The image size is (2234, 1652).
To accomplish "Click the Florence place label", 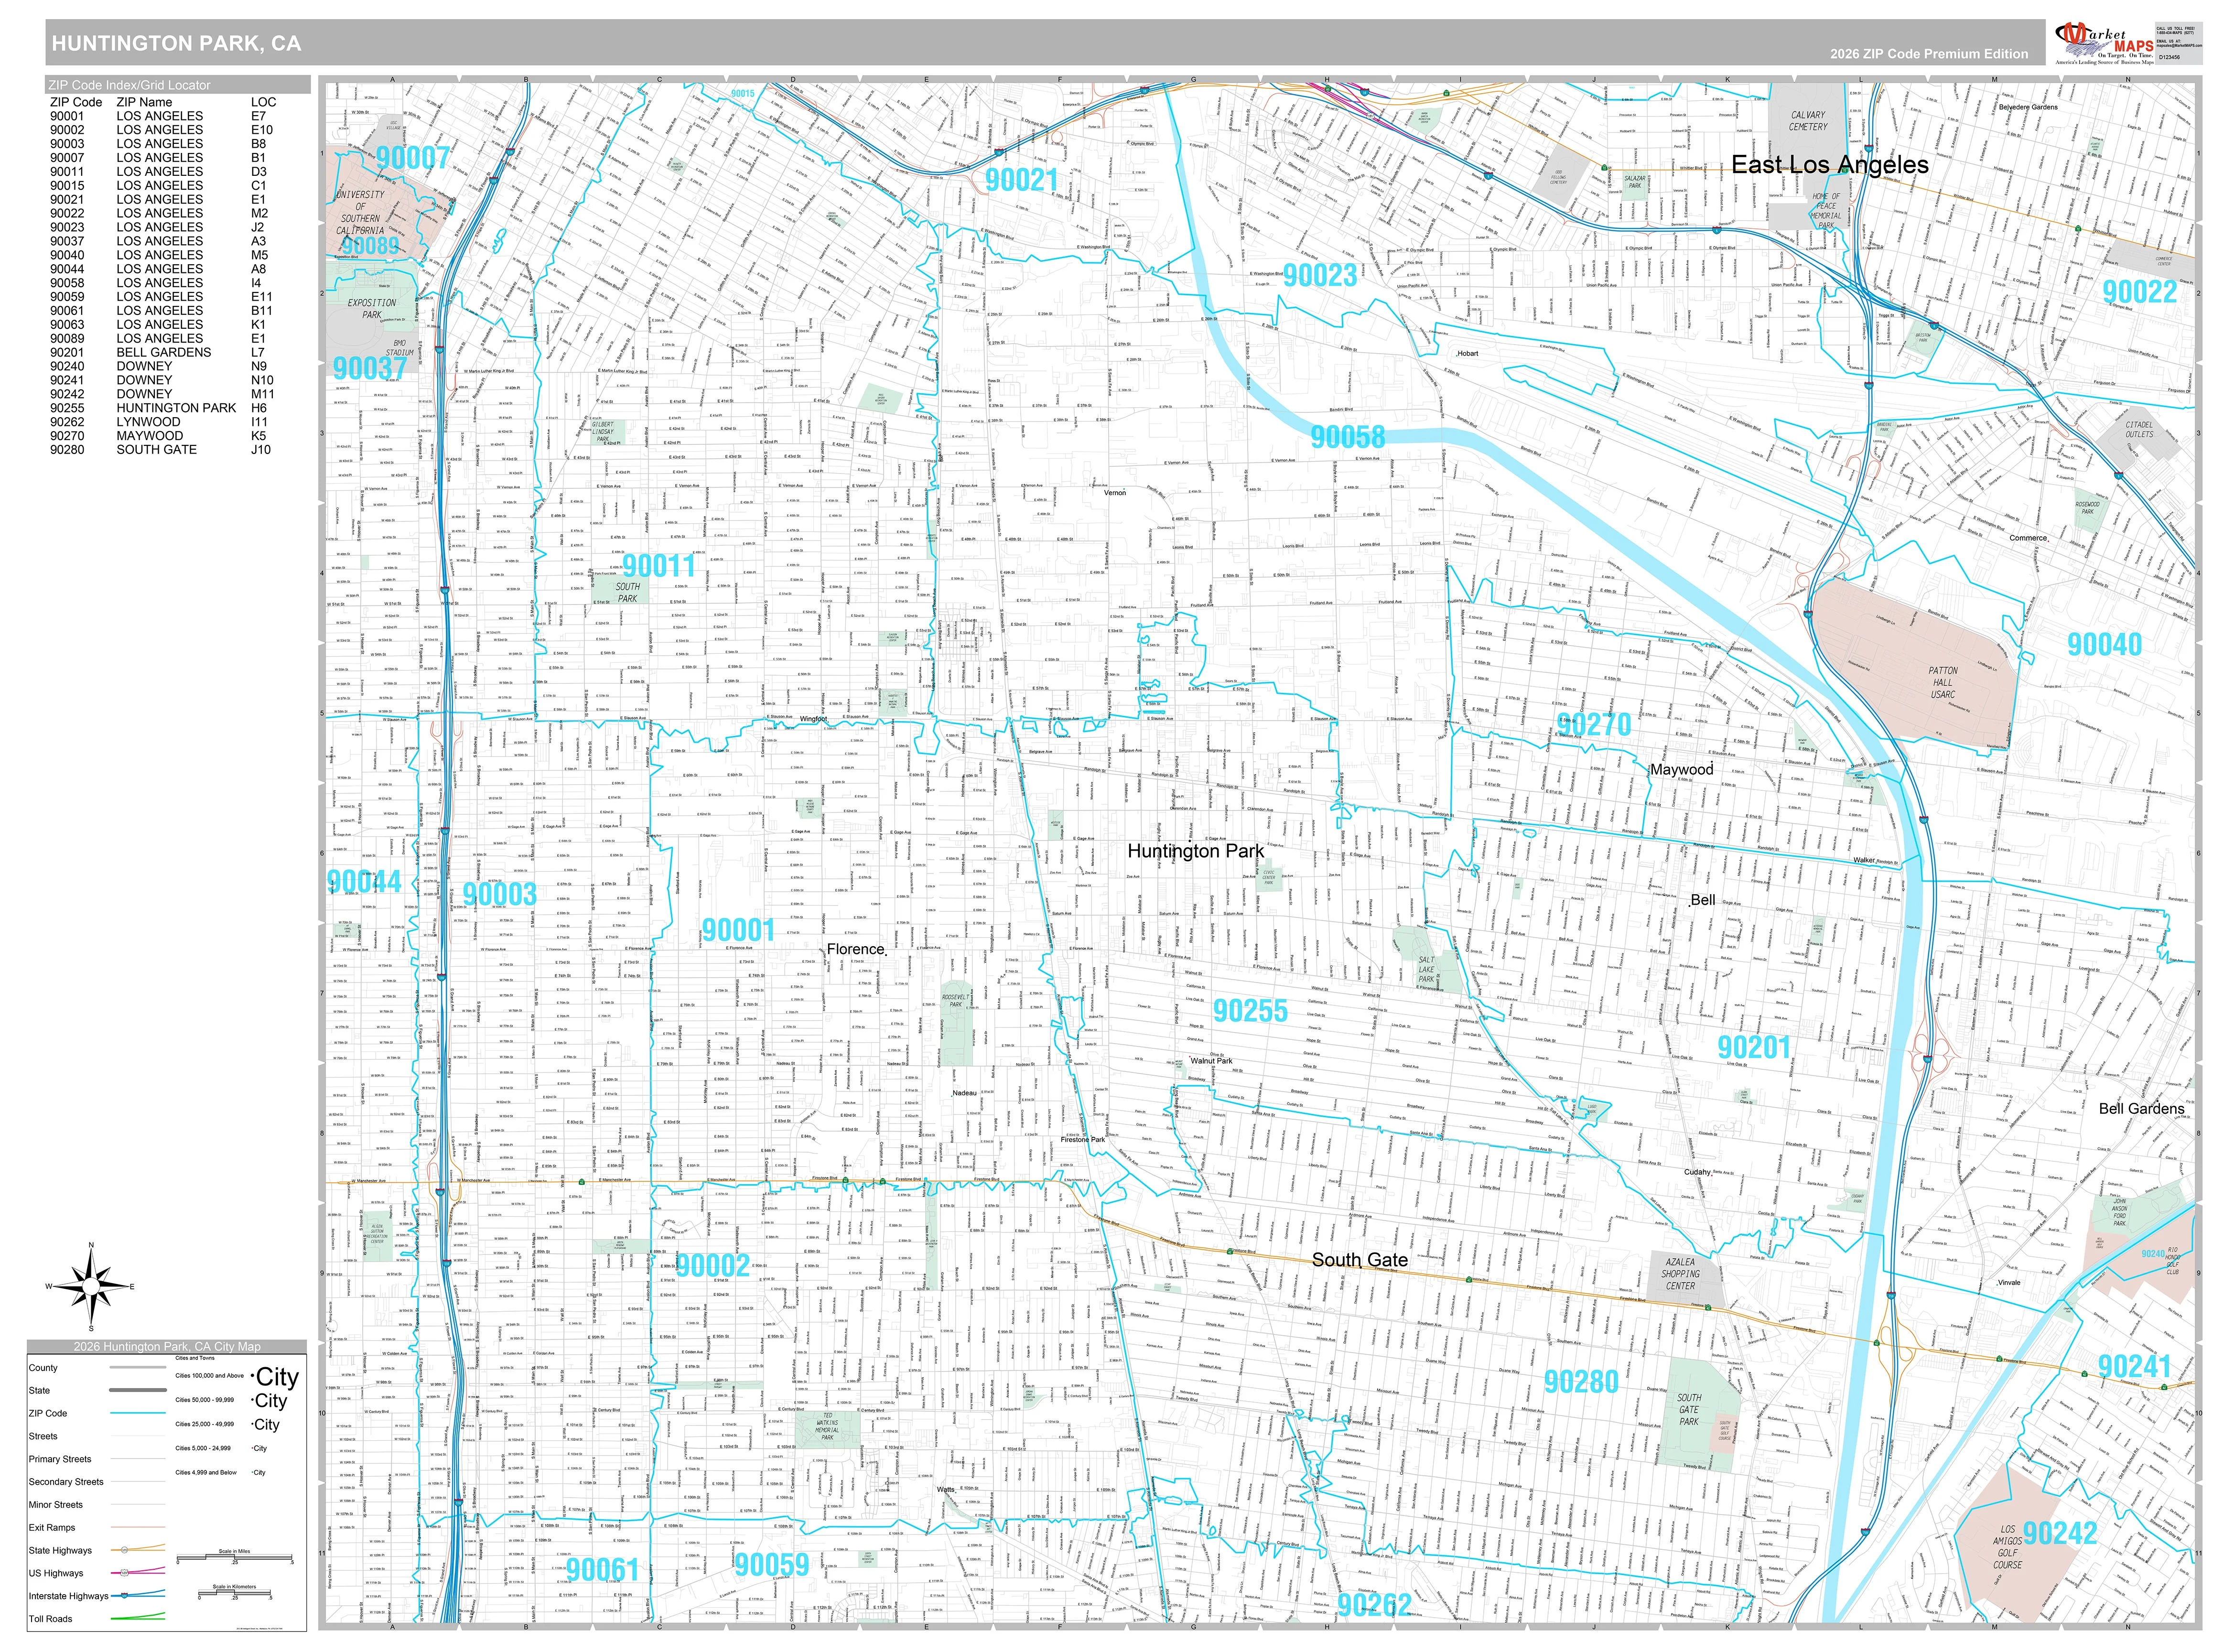I will click(855, 949).
